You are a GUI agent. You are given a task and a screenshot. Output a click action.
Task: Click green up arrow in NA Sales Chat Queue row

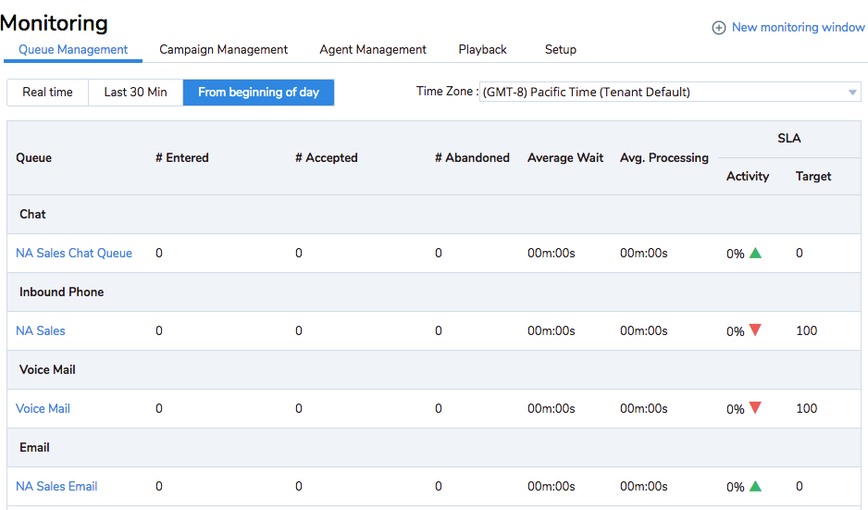click(x=755, y=253)
